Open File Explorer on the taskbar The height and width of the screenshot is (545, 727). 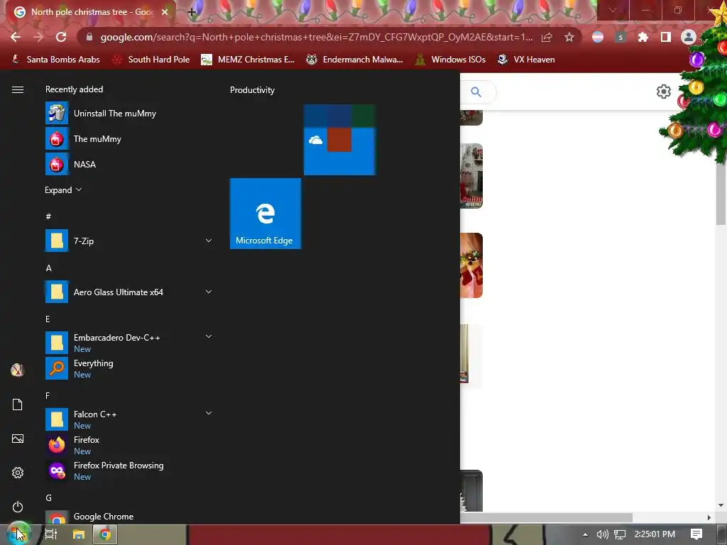[78, 534]
